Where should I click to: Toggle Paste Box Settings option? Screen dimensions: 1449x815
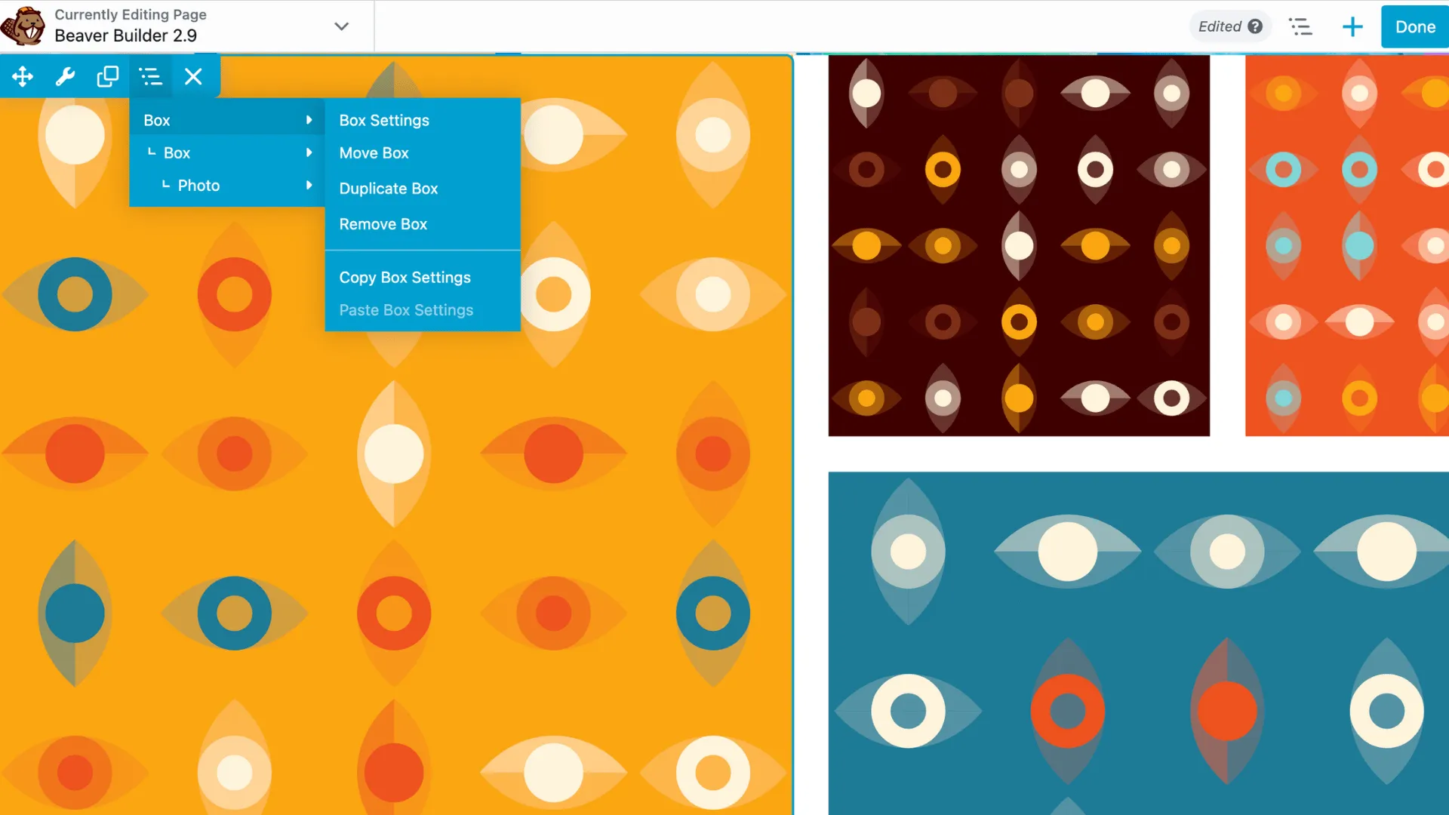406,309
